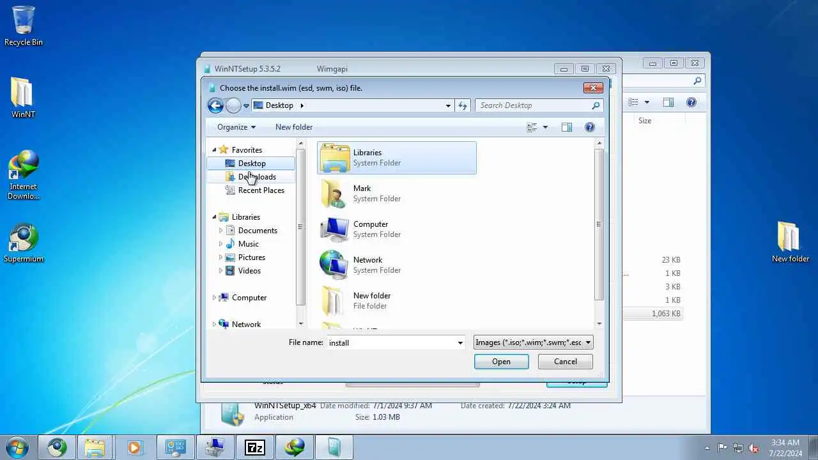Viewport: 818px width, 460px height.
Task: Expand the address bar history dropdown
Action: pos(448,105)
